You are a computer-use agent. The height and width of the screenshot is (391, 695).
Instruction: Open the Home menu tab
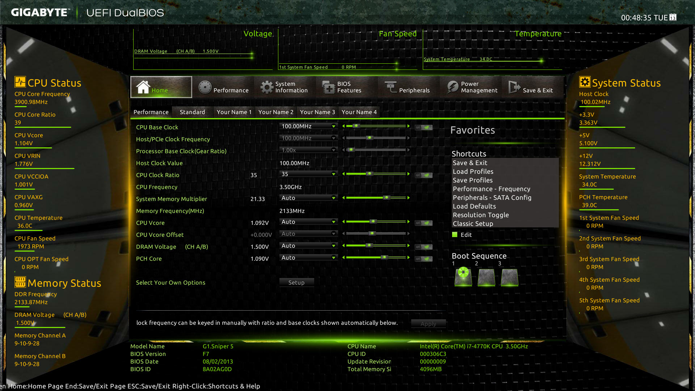click(x=161, y=87)
